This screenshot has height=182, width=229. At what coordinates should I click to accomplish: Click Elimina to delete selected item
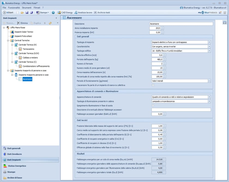22,23
